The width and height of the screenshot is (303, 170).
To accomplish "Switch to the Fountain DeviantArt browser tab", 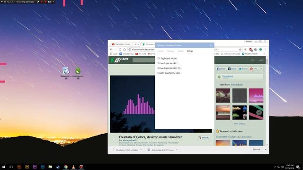I will [x=148, y=44].
